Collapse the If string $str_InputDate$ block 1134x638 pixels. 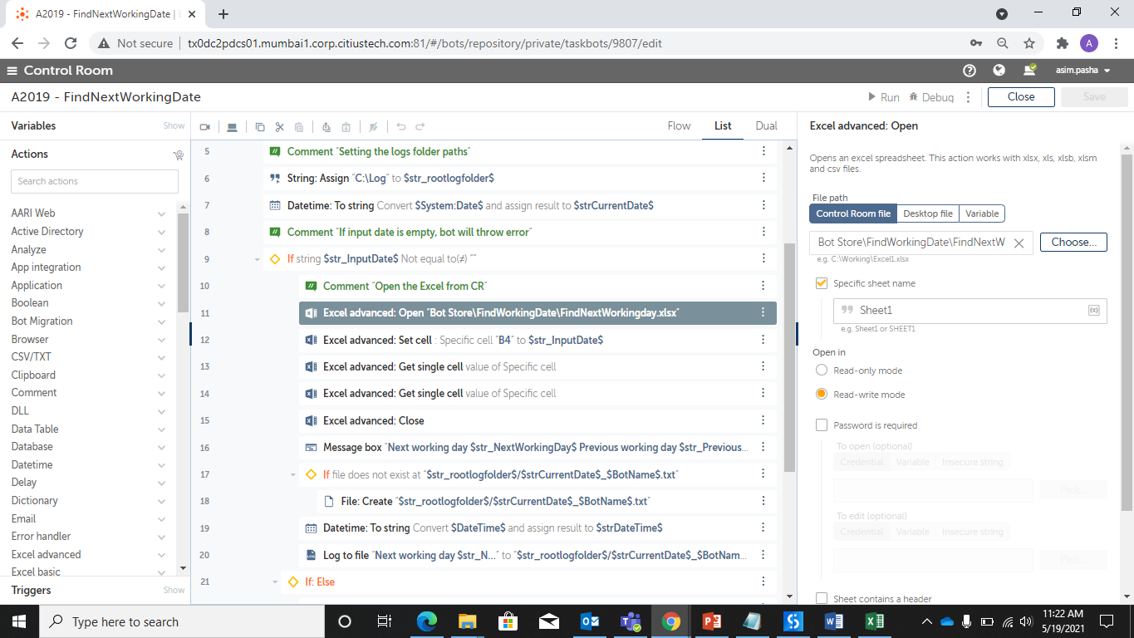pyautogui.click(x=258, y=259)
